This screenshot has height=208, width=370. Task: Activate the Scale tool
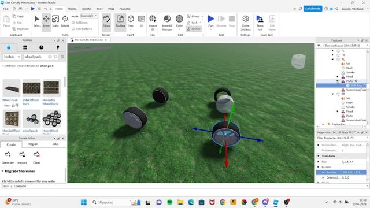[x=55, y=21]
